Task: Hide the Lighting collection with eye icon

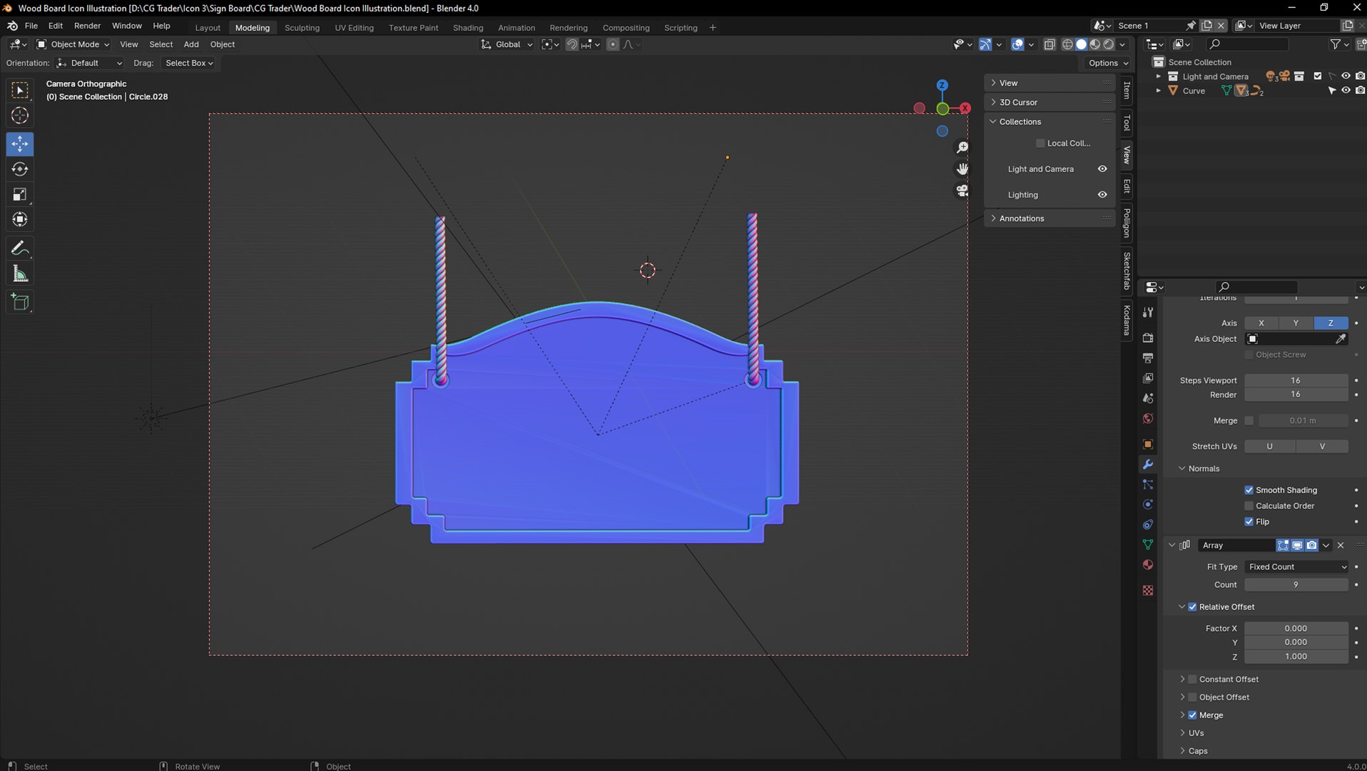Action: [1102, 195]
